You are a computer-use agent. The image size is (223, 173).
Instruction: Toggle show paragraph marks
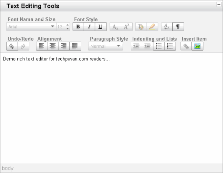[178, 27]
